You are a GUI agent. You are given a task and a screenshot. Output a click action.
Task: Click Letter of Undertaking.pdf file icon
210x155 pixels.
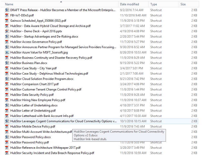7,111
